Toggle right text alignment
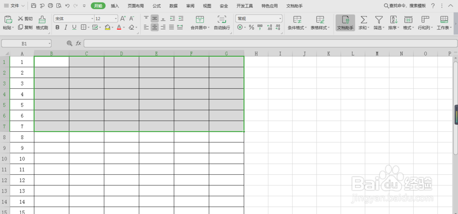The height and width of the screenshot is (214, 458). click(x=163, y=27)
